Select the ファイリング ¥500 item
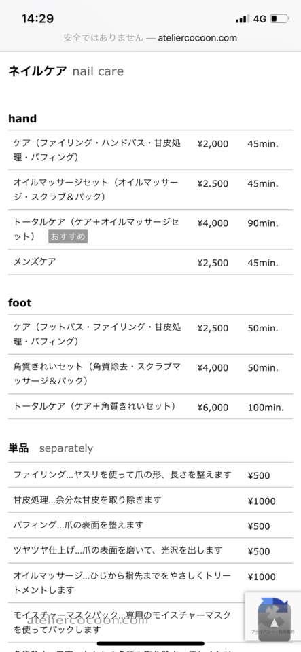 (x=151, y=475)
